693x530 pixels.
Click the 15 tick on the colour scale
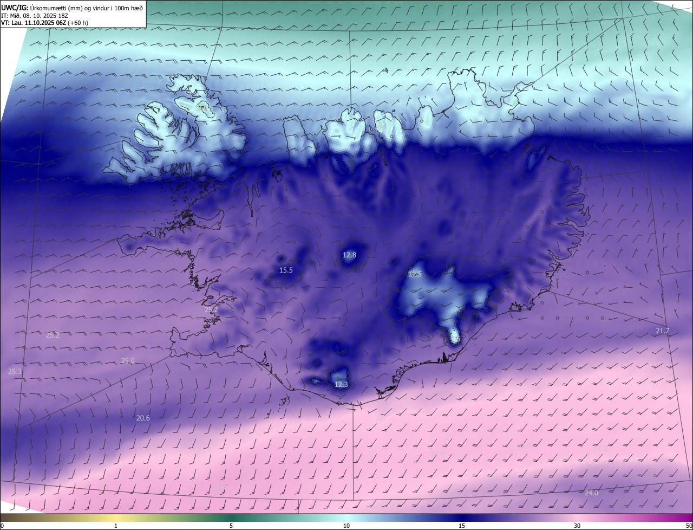[462, 526]
